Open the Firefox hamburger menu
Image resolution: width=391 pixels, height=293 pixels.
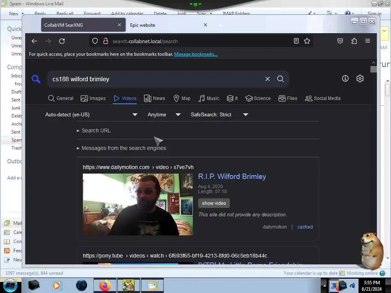(x=368, y=41)
